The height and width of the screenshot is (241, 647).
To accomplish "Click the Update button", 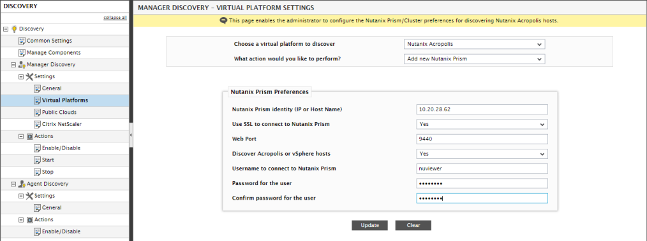I will (369, 225).
